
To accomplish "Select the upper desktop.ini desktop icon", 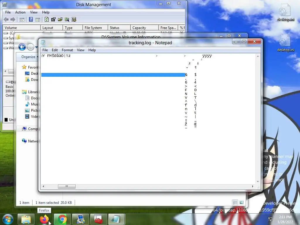I will (285, 12).
